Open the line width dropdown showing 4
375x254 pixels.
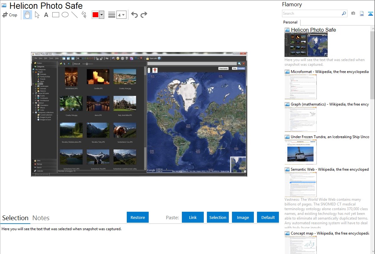click(121, 15)
